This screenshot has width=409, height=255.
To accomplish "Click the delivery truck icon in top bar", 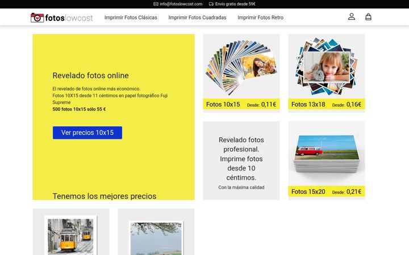I will 211,4.
